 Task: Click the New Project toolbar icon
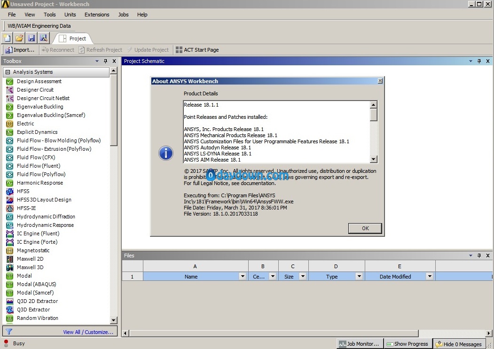pyautogui.click(x=7, y=38)
